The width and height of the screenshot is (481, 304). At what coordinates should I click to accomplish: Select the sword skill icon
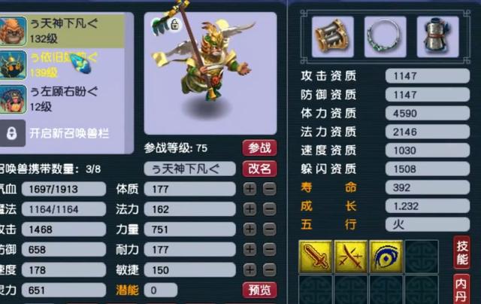click(316, 257)
